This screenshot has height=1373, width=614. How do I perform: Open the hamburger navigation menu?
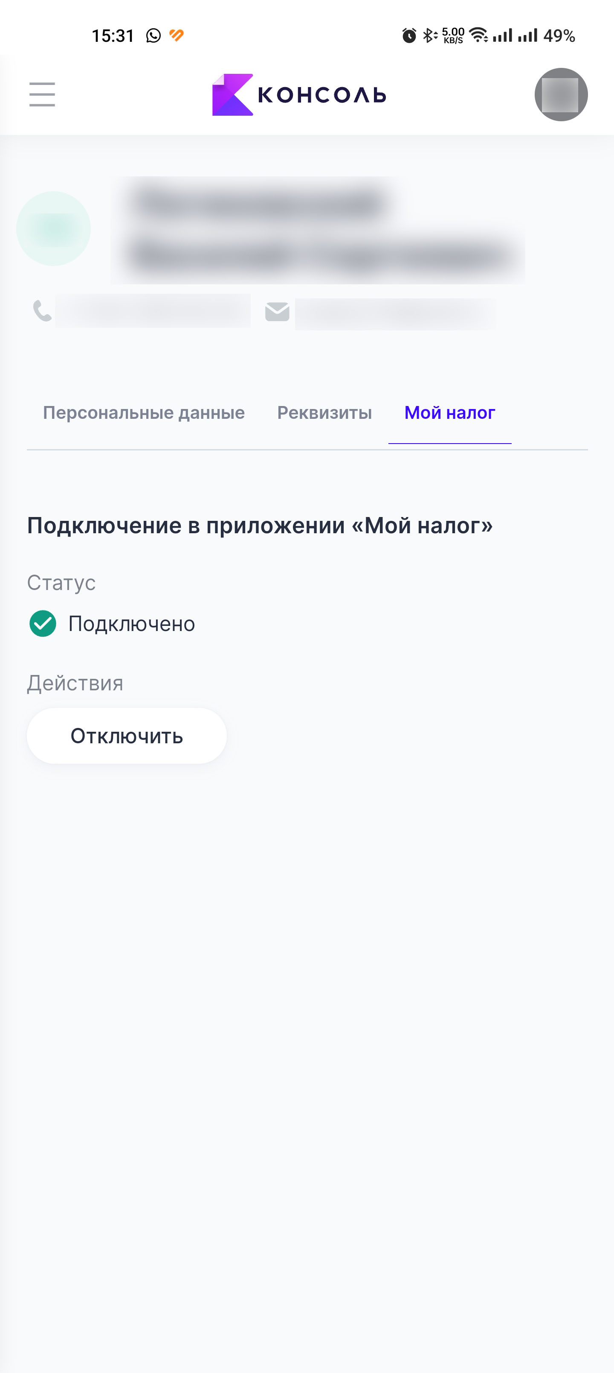pyautogui.click(x=42, y=94)
